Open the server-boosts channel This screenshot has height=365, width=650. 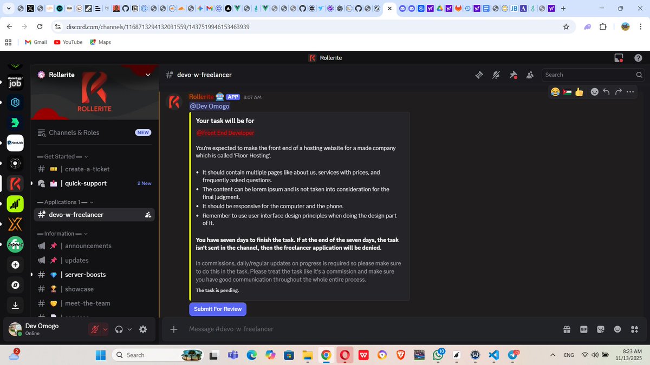click(94, 275)
